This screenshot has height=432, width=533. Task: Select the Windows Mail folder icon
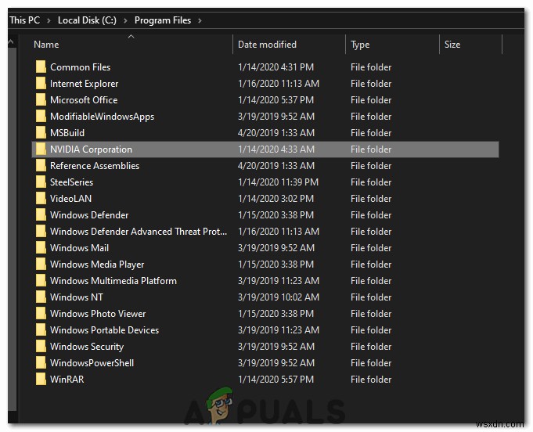coord(41,248)
